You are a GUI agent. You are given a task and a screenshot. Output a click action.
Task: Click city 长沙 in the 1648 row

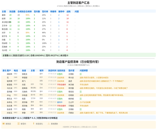pyautogui.click(x=41, y=77)
